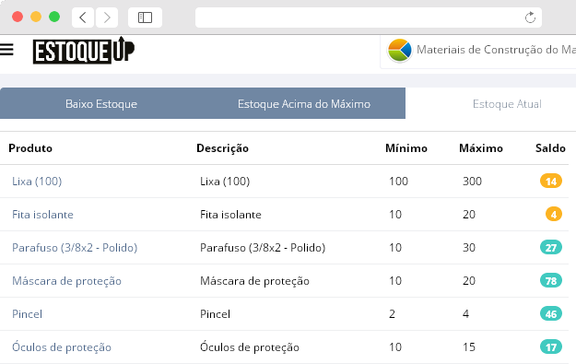
Task: Open the Pincel product link
Action: click(x=27, y=314)
